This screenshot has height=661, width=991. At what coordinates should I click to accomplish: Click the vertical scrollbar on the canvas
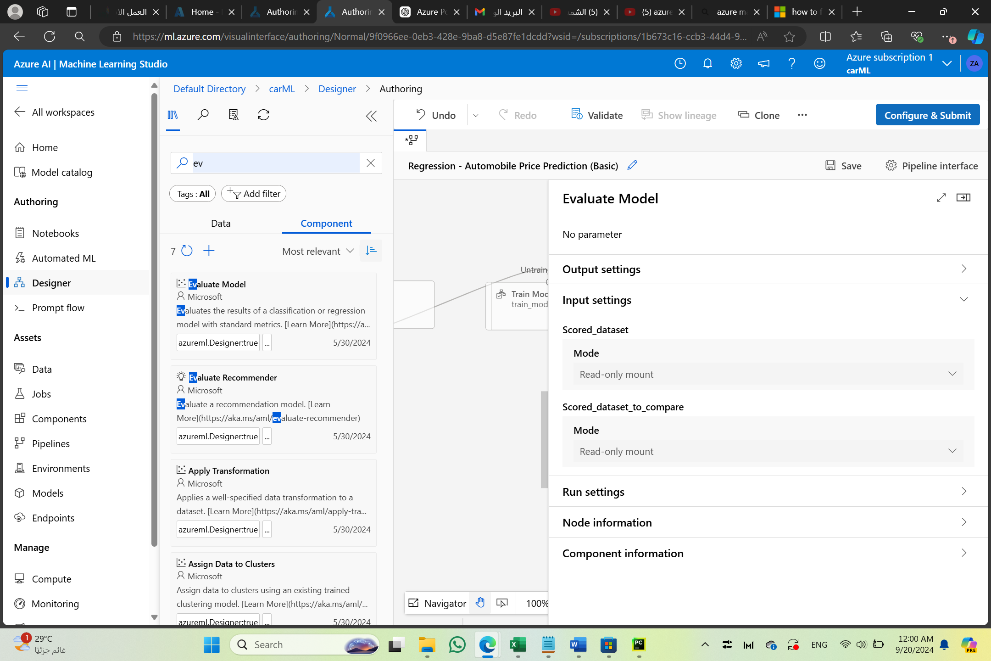click(x=544, y=438)
